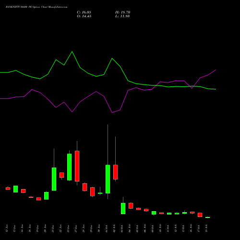Screen dimensions: 240x240
Task: Click the green candle above 23 Jan
Action: tap(70, 167)
